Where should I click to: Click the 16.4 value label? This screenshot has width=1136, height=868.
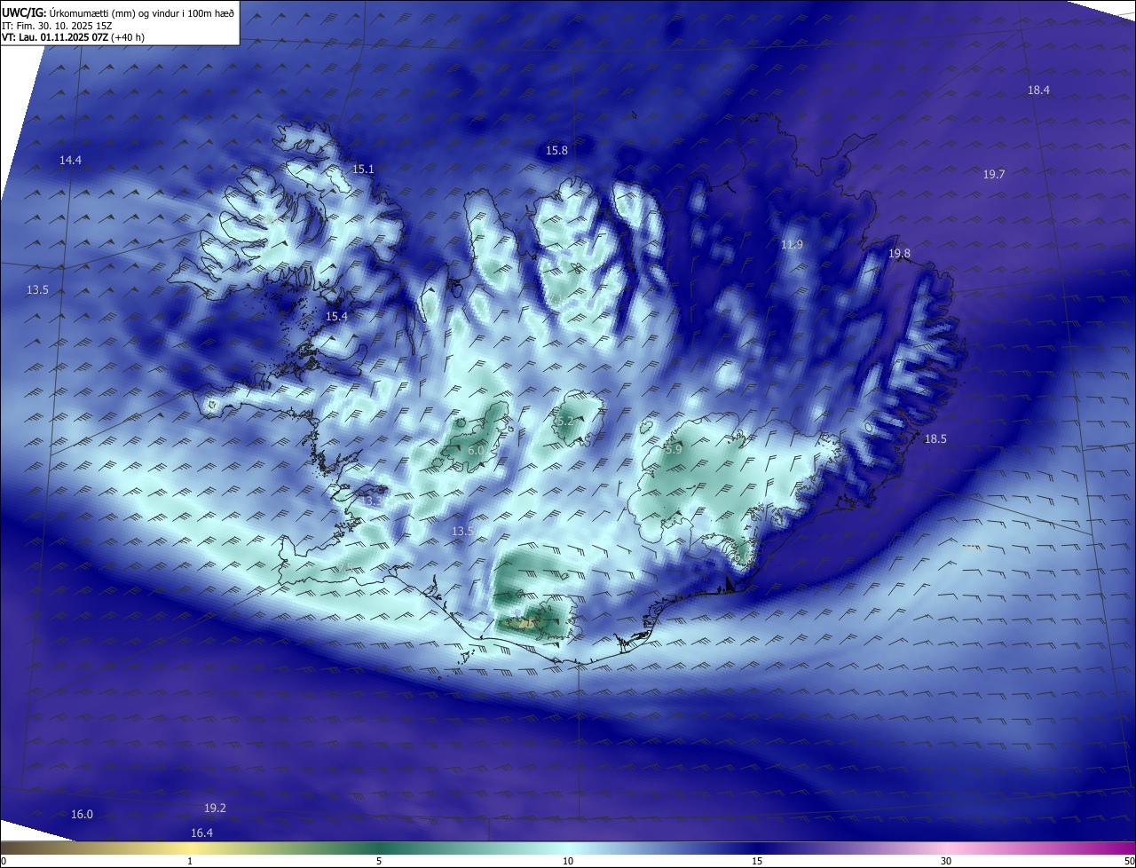201,832
